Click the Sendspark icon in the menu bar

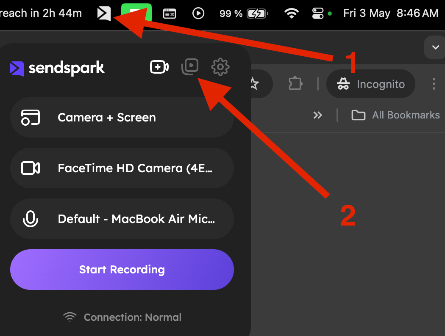point(104,13)
